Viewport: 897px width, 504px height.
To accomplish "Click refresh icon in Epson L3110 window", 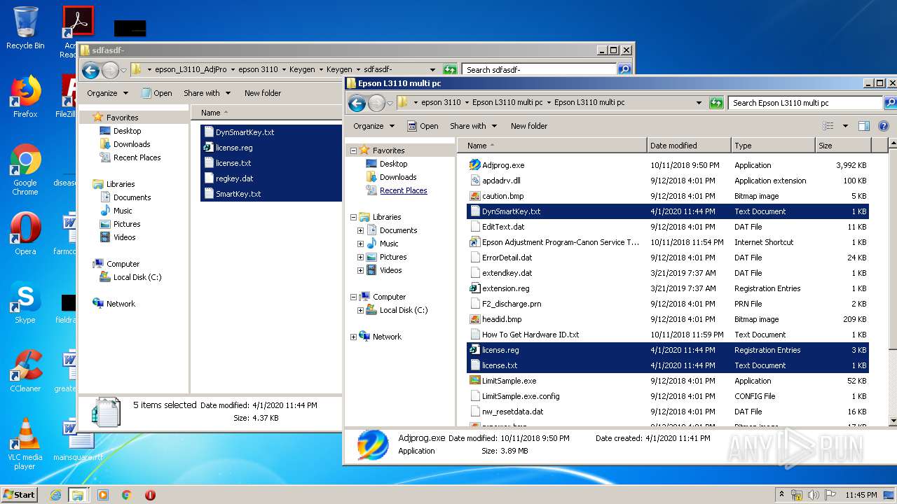I will (x=716, y=103).
